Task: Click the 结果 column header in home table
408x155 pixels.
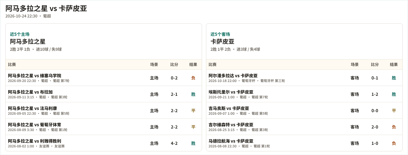Action: click(193, 64)
